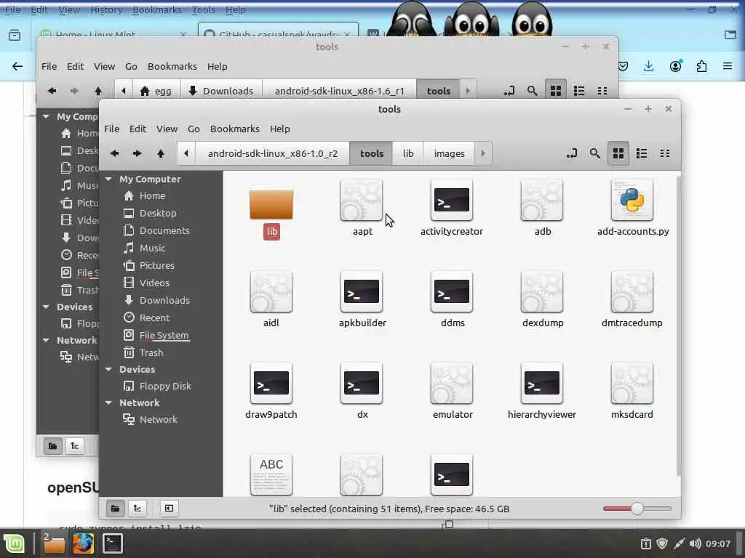The height and width of the screenshot is (558, 745).
Task: Open Help menu in front tools window
Action: tap(280, 129)
